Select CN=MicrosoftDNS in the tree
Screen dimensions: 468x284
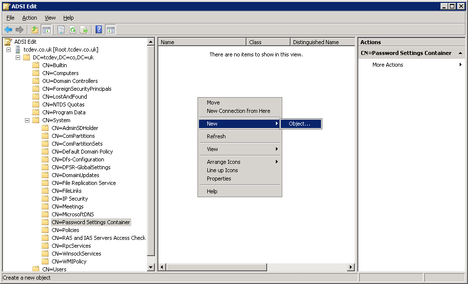[73, 214]
